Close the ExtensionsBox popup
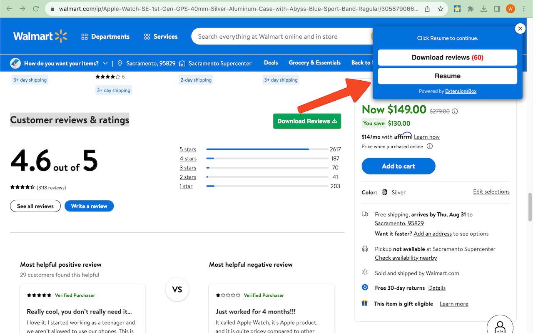The image size is (533, 333). (x=520, y=28)
